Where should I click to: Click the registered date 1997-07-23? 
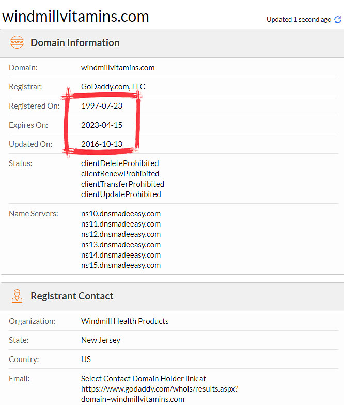pyautogui.click(x=102, y=106)
